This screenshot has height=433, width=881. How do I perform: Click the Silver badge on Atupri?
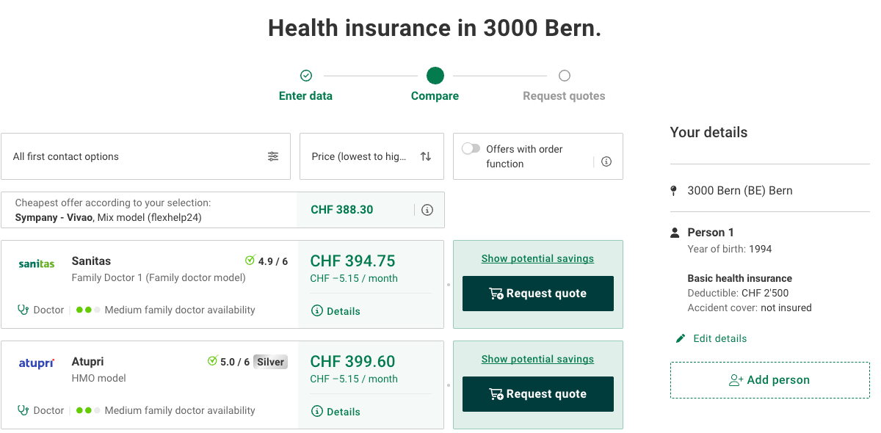(270, 362)
